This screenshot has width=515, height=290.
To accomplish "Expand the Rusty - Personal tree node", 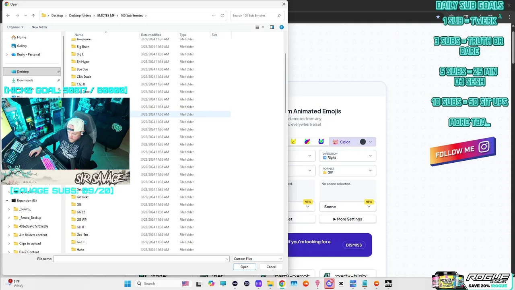I will point(7,54).
